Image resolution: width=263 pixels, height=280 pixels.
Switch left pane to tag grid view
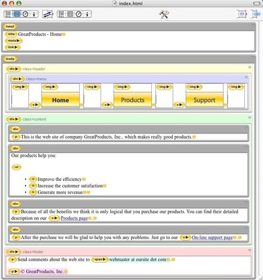pyautogui.click(x=8, y=14)
